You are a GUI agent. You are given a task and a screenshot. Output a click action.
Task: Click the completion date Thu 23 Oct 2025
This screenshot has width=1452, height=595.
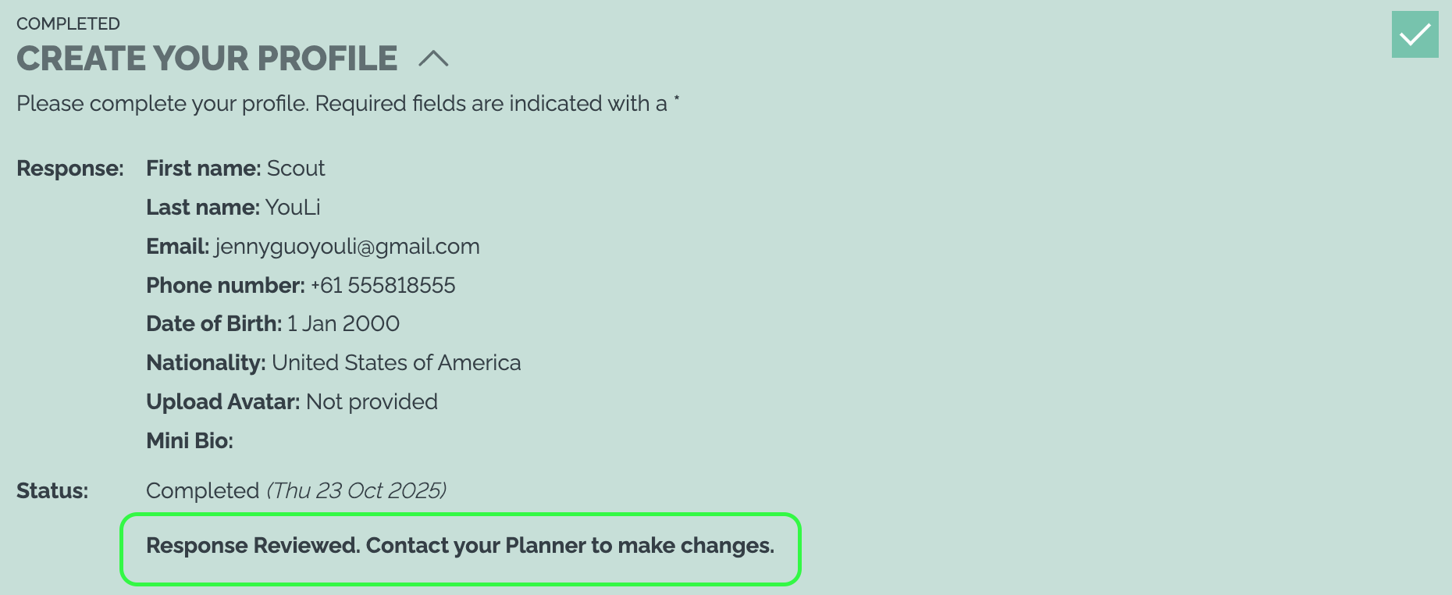click(x=357, y=490)
